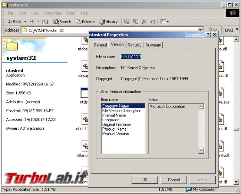Click the Apply button

coord(202,180)
